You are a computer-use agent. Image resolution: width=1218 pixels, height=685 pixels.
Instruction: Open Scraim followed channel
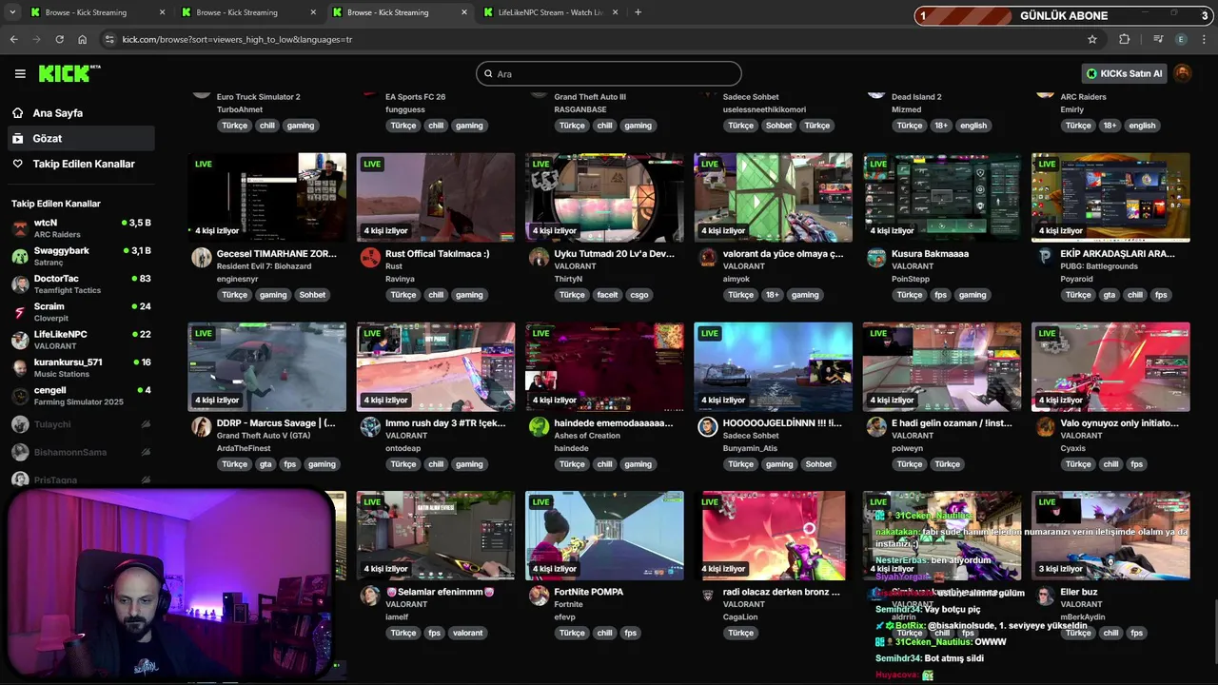click(x=80, y=312)
